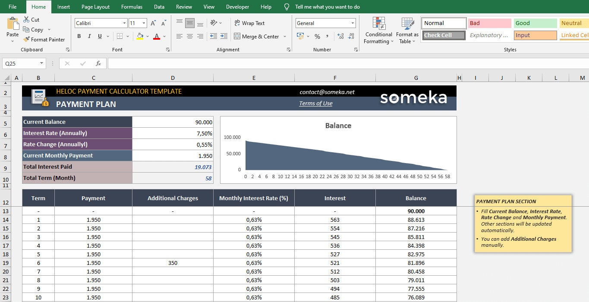The width and height of the screenshot is (589, 302).
Task: Click the Increase Decimal icon
Action: coord(340,37)
